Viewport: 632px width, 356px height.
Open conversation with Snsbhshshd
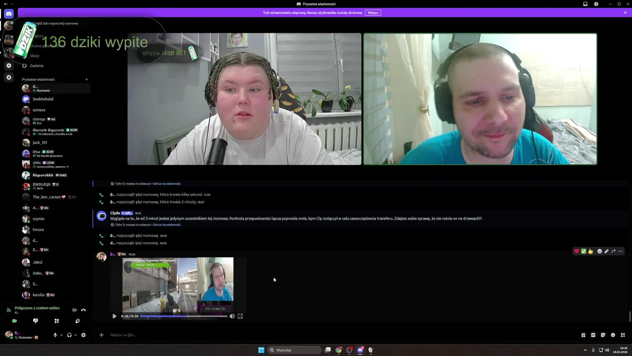(55, 99)
